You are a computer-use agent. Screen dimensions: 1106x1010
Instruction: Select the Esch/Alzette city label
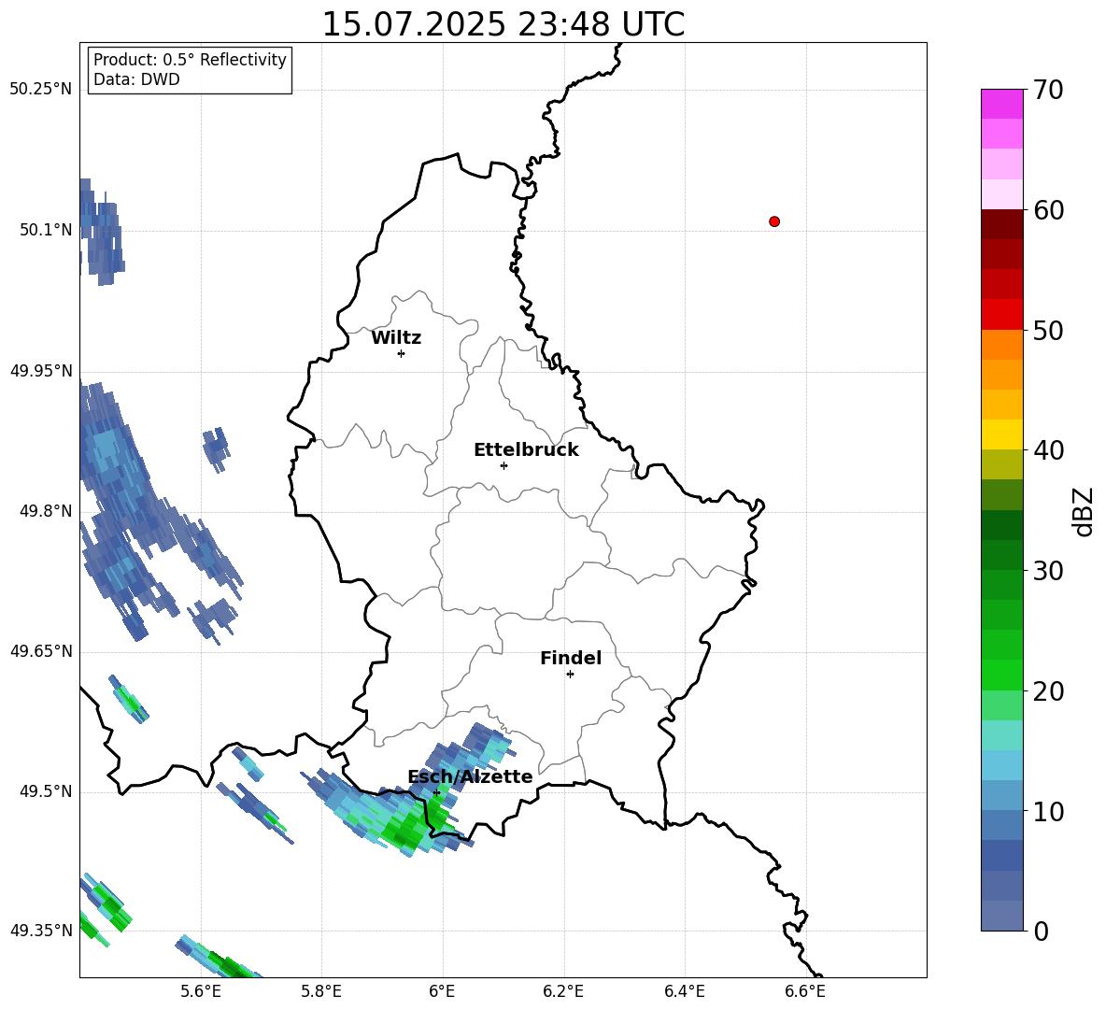coord(470,776)
